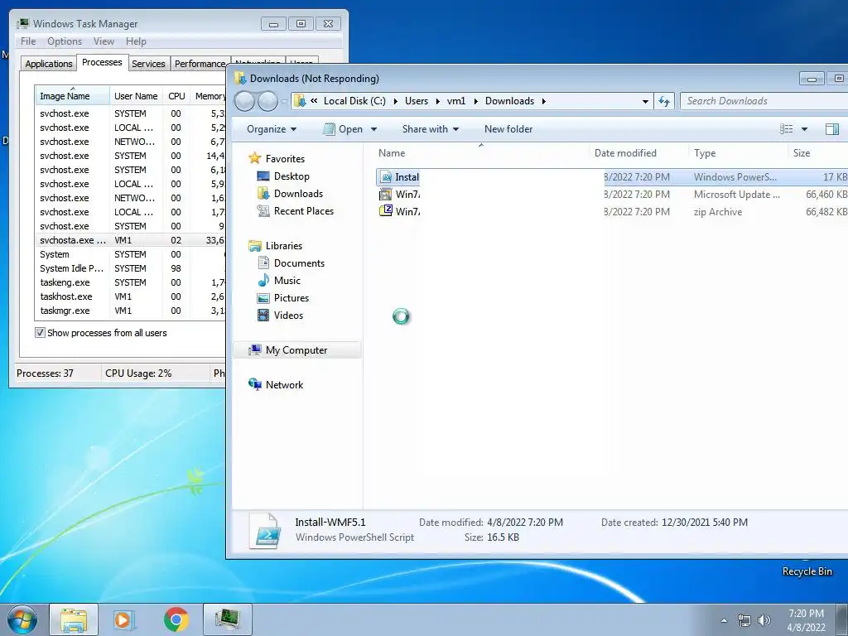Select the taskmgr.exe process row

pyautogui.click(x=130, y=311)
